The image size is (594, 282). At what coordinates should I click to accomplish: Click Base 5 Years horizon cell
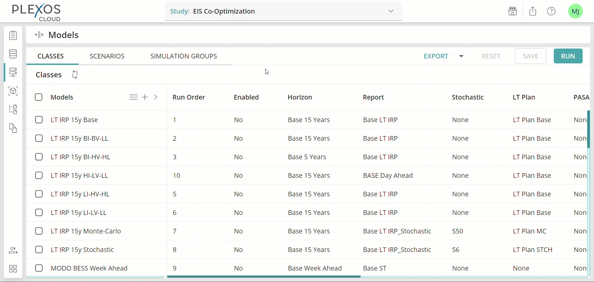click(307, 157)
